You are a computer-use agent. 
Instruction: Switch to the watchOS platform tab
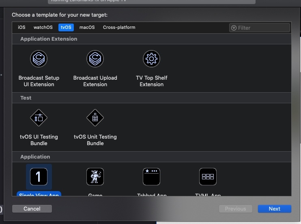pos(43,27)
